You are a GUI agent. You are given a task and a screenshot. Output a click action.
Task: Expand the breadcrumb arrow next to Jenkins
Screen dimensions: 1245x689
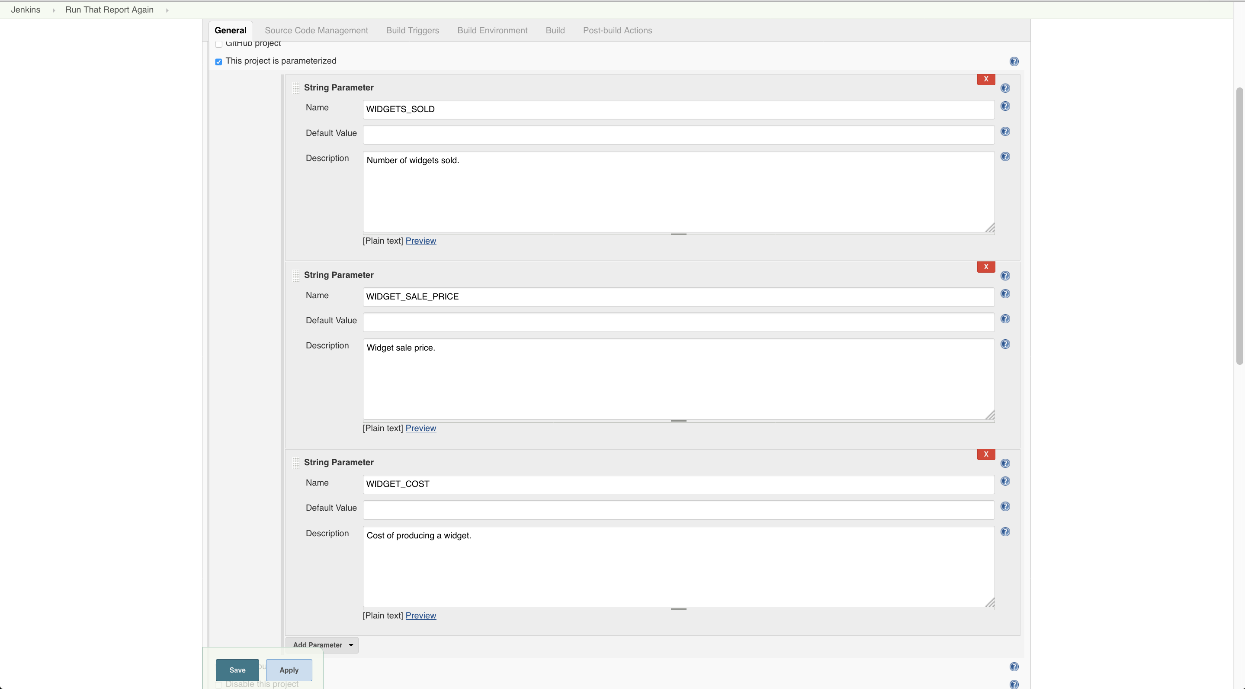[53, 10]
